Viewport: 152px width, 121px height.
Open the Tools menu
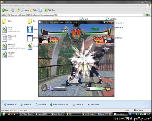point(23,5)
